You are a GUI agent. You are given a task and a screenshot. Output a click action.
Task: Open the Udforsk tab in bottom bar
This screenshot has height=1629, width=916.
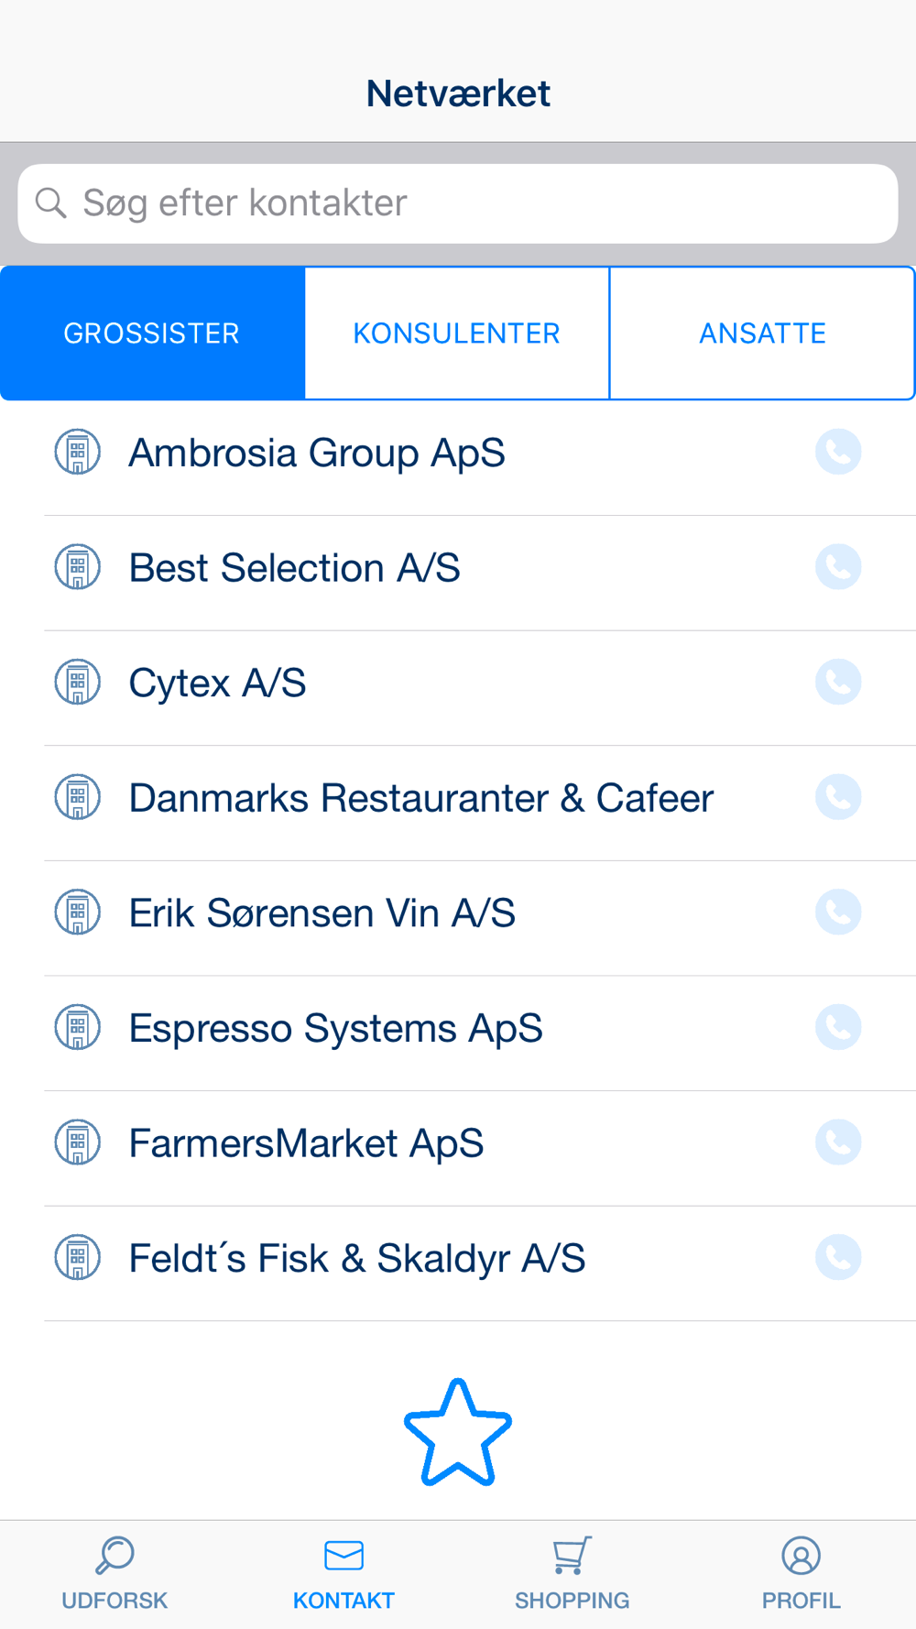pos(114,1575)
